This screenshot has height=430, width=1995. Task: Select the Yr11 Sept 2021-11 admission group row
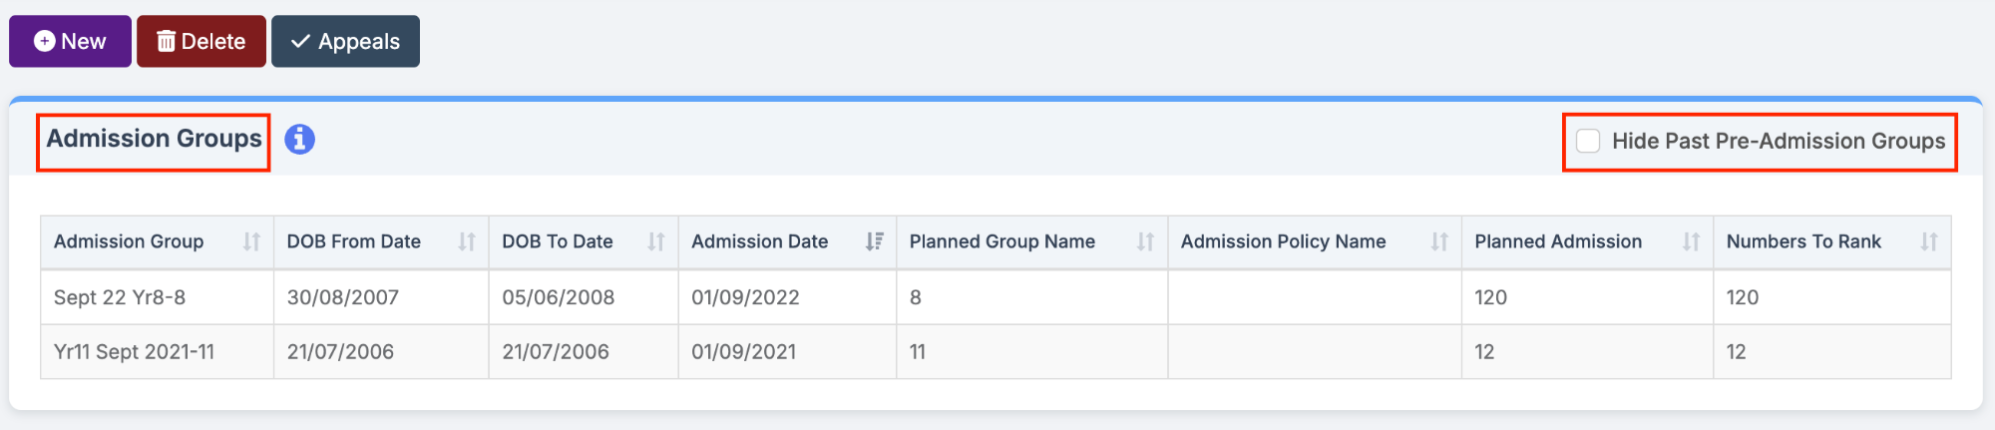pyautogui.click(x=134, y=352)
